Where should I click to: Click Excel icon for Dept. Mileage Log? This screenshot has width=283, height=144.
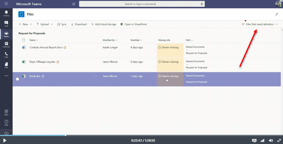pyautogui.click(x=24, y=62)
